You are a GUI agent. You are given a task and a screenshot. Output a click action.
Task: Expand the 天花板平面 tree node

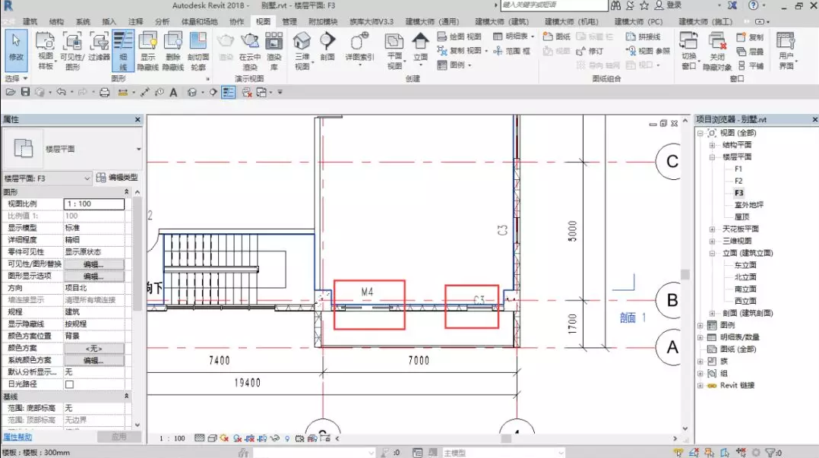(x=712, y=229)
